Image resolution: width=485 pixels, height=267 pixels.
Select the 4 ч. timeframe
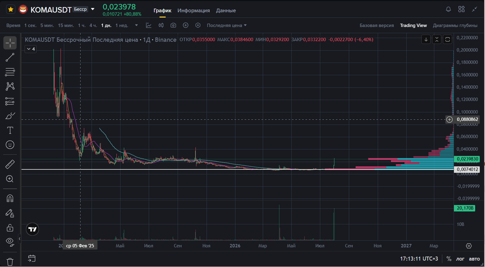pyautogui.click(x=93, y=25)
